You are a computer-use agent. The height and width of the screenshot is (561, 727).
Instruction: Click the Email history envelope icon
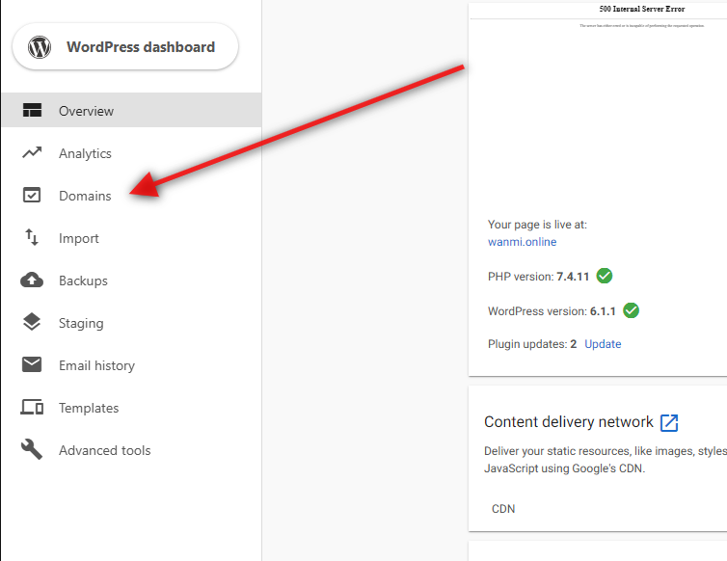32,365
